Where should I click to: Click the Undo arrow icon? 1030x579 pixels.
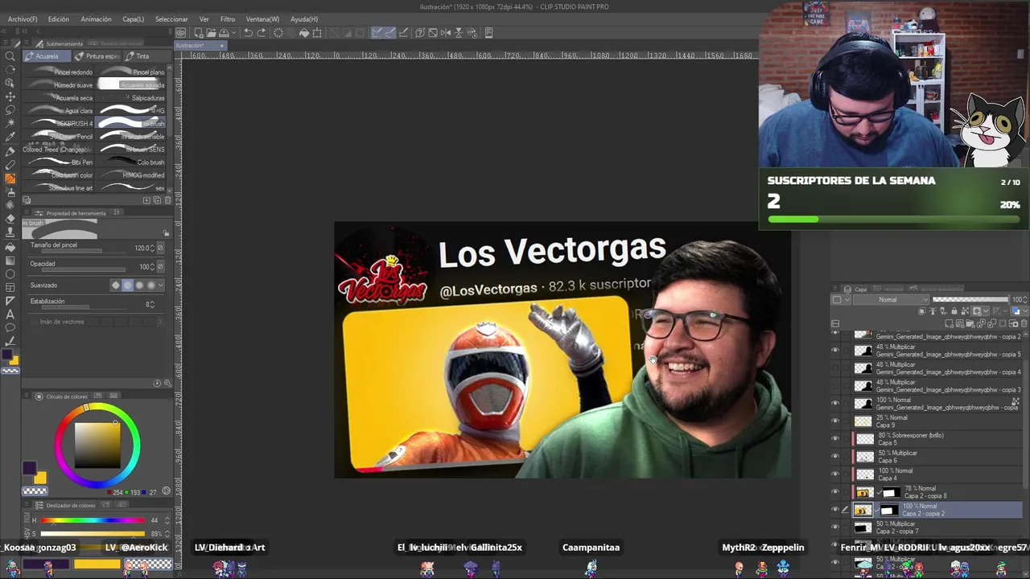coord(249,33)
